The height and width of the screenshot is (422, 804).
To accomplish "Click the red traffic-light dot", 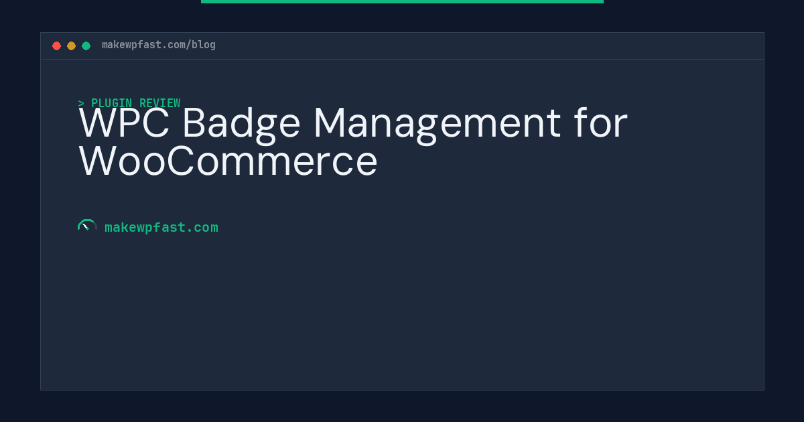I will pos(57,46).
